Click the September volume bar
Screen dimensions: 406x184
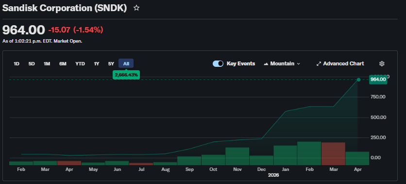click(x=189, y=161)
